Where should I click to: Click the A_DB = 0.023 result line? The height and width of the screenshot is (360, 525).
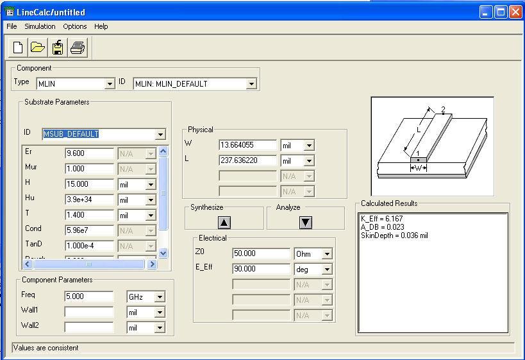tap(382, 227)
